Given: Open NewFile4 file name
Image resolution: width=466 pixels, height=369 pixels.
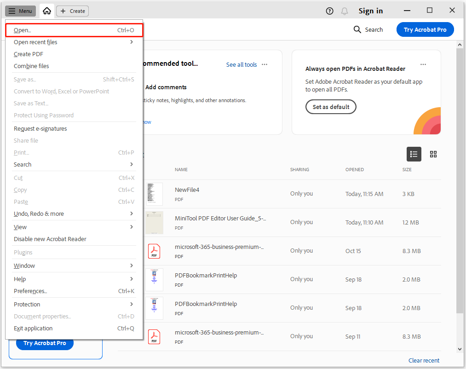Looking at the screenshot, I should coord(187,190).
